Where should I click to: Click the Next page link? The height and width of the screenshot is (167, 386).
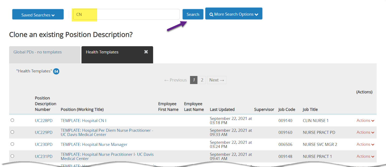point(216,80)
